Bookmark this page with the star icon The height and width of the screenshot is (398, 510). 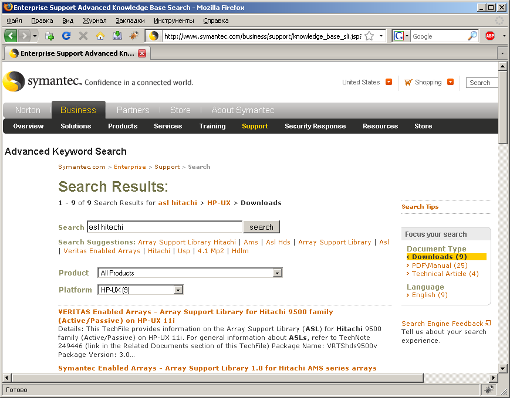click(x=369, y=36)
